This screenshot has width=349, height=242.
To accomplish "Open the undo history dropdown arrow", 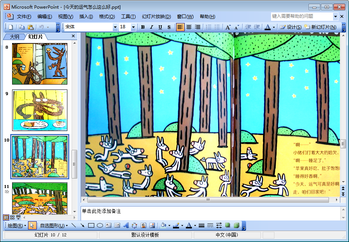I will (48, 27).
